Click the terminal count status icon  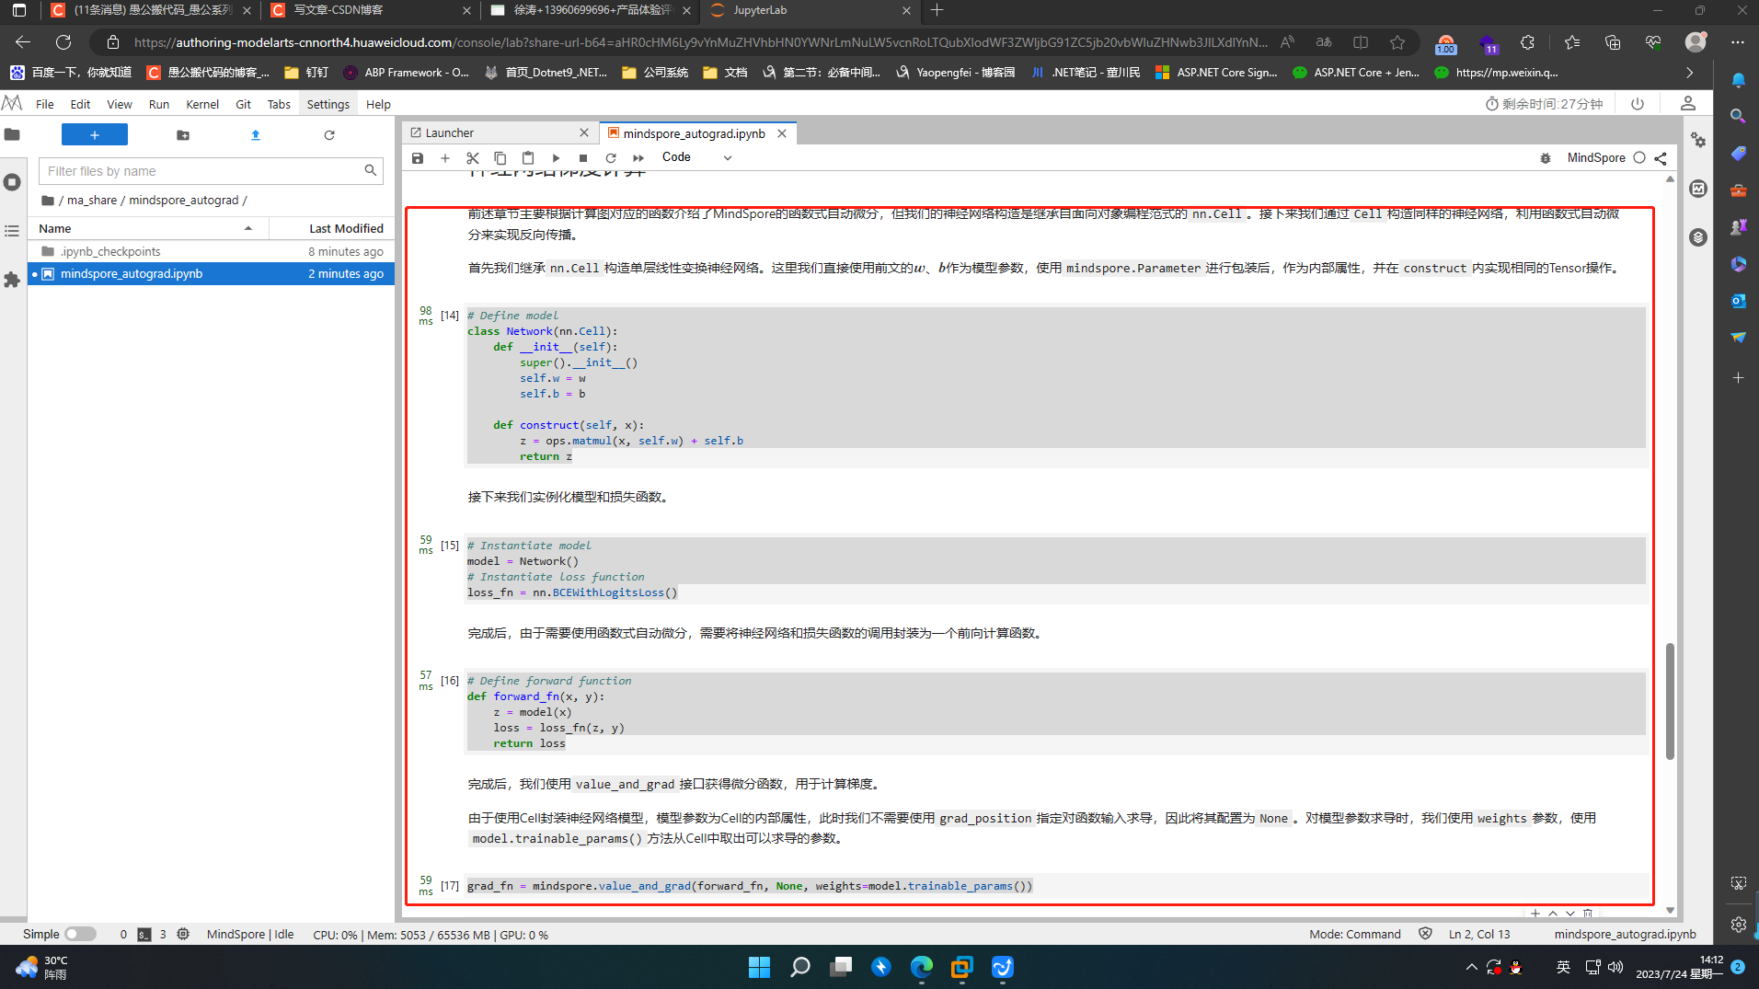point(144,935)
